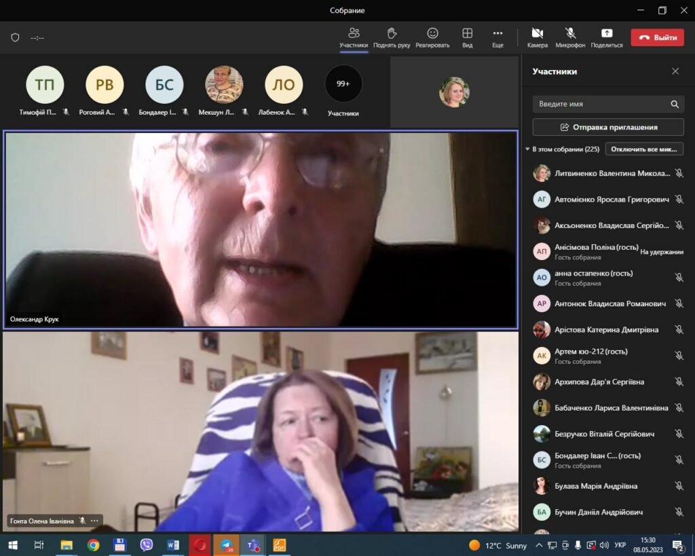Click the Отправка приглашения button
Viewport: 695px width, 556px height.
tap(608, 127)
